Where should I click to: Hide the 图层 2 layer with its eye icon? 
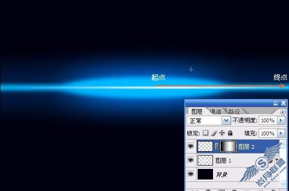tap(191, 146)
